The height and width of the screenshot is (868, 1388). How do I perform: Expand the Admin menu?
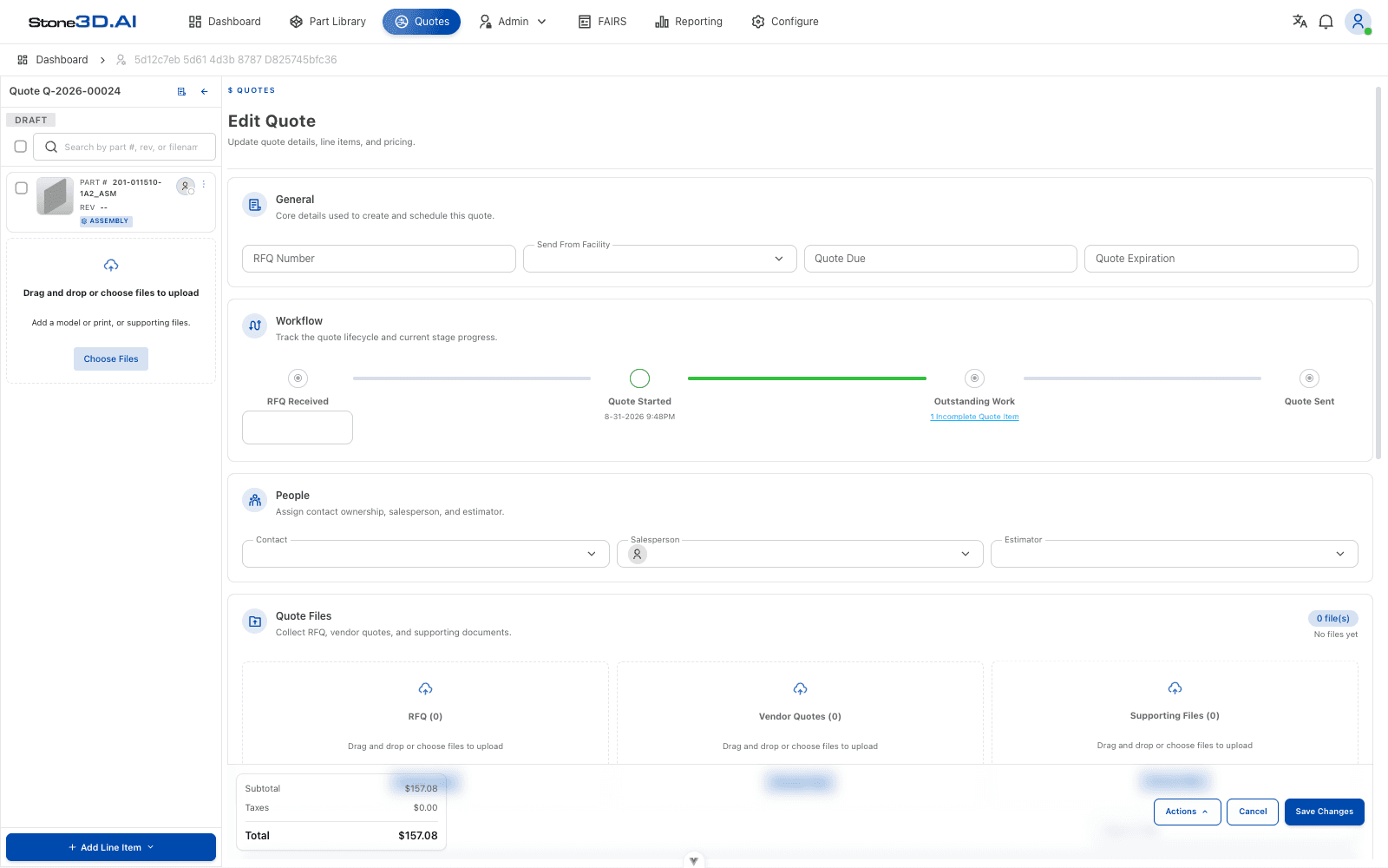(x=513, y=22)
